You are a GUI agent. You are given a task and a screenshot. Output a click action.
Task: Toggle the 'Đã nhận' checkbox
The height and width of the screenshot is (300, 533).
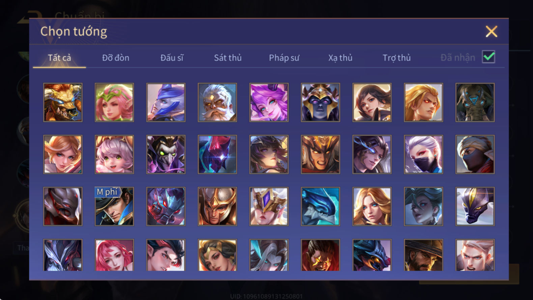click(488, 57)
